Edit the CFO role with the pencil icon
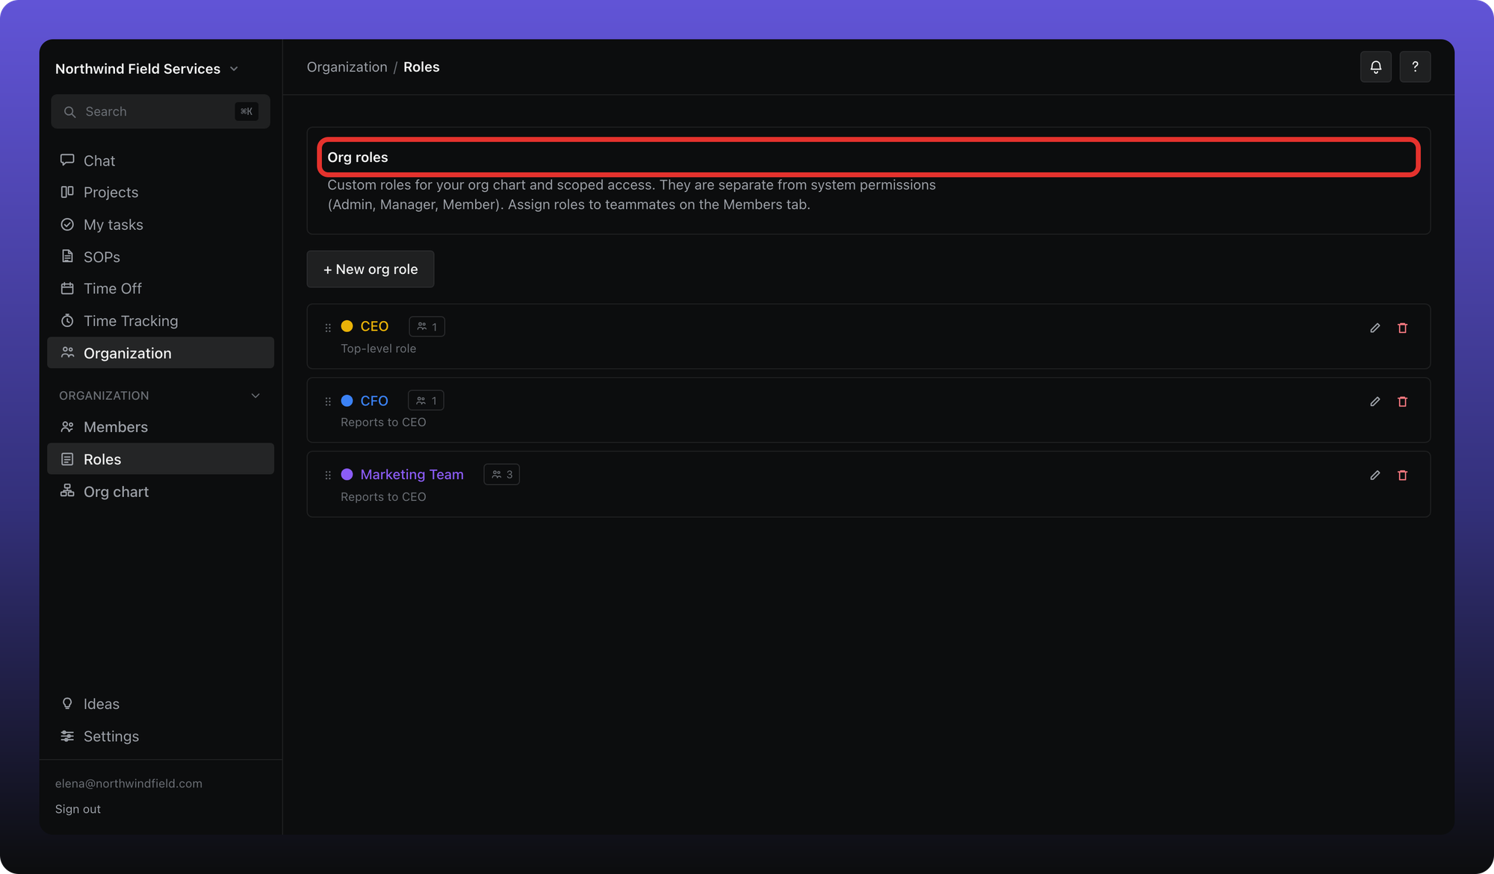The height and width of the screenshot is (874, 1494). tap(1374, 402)
